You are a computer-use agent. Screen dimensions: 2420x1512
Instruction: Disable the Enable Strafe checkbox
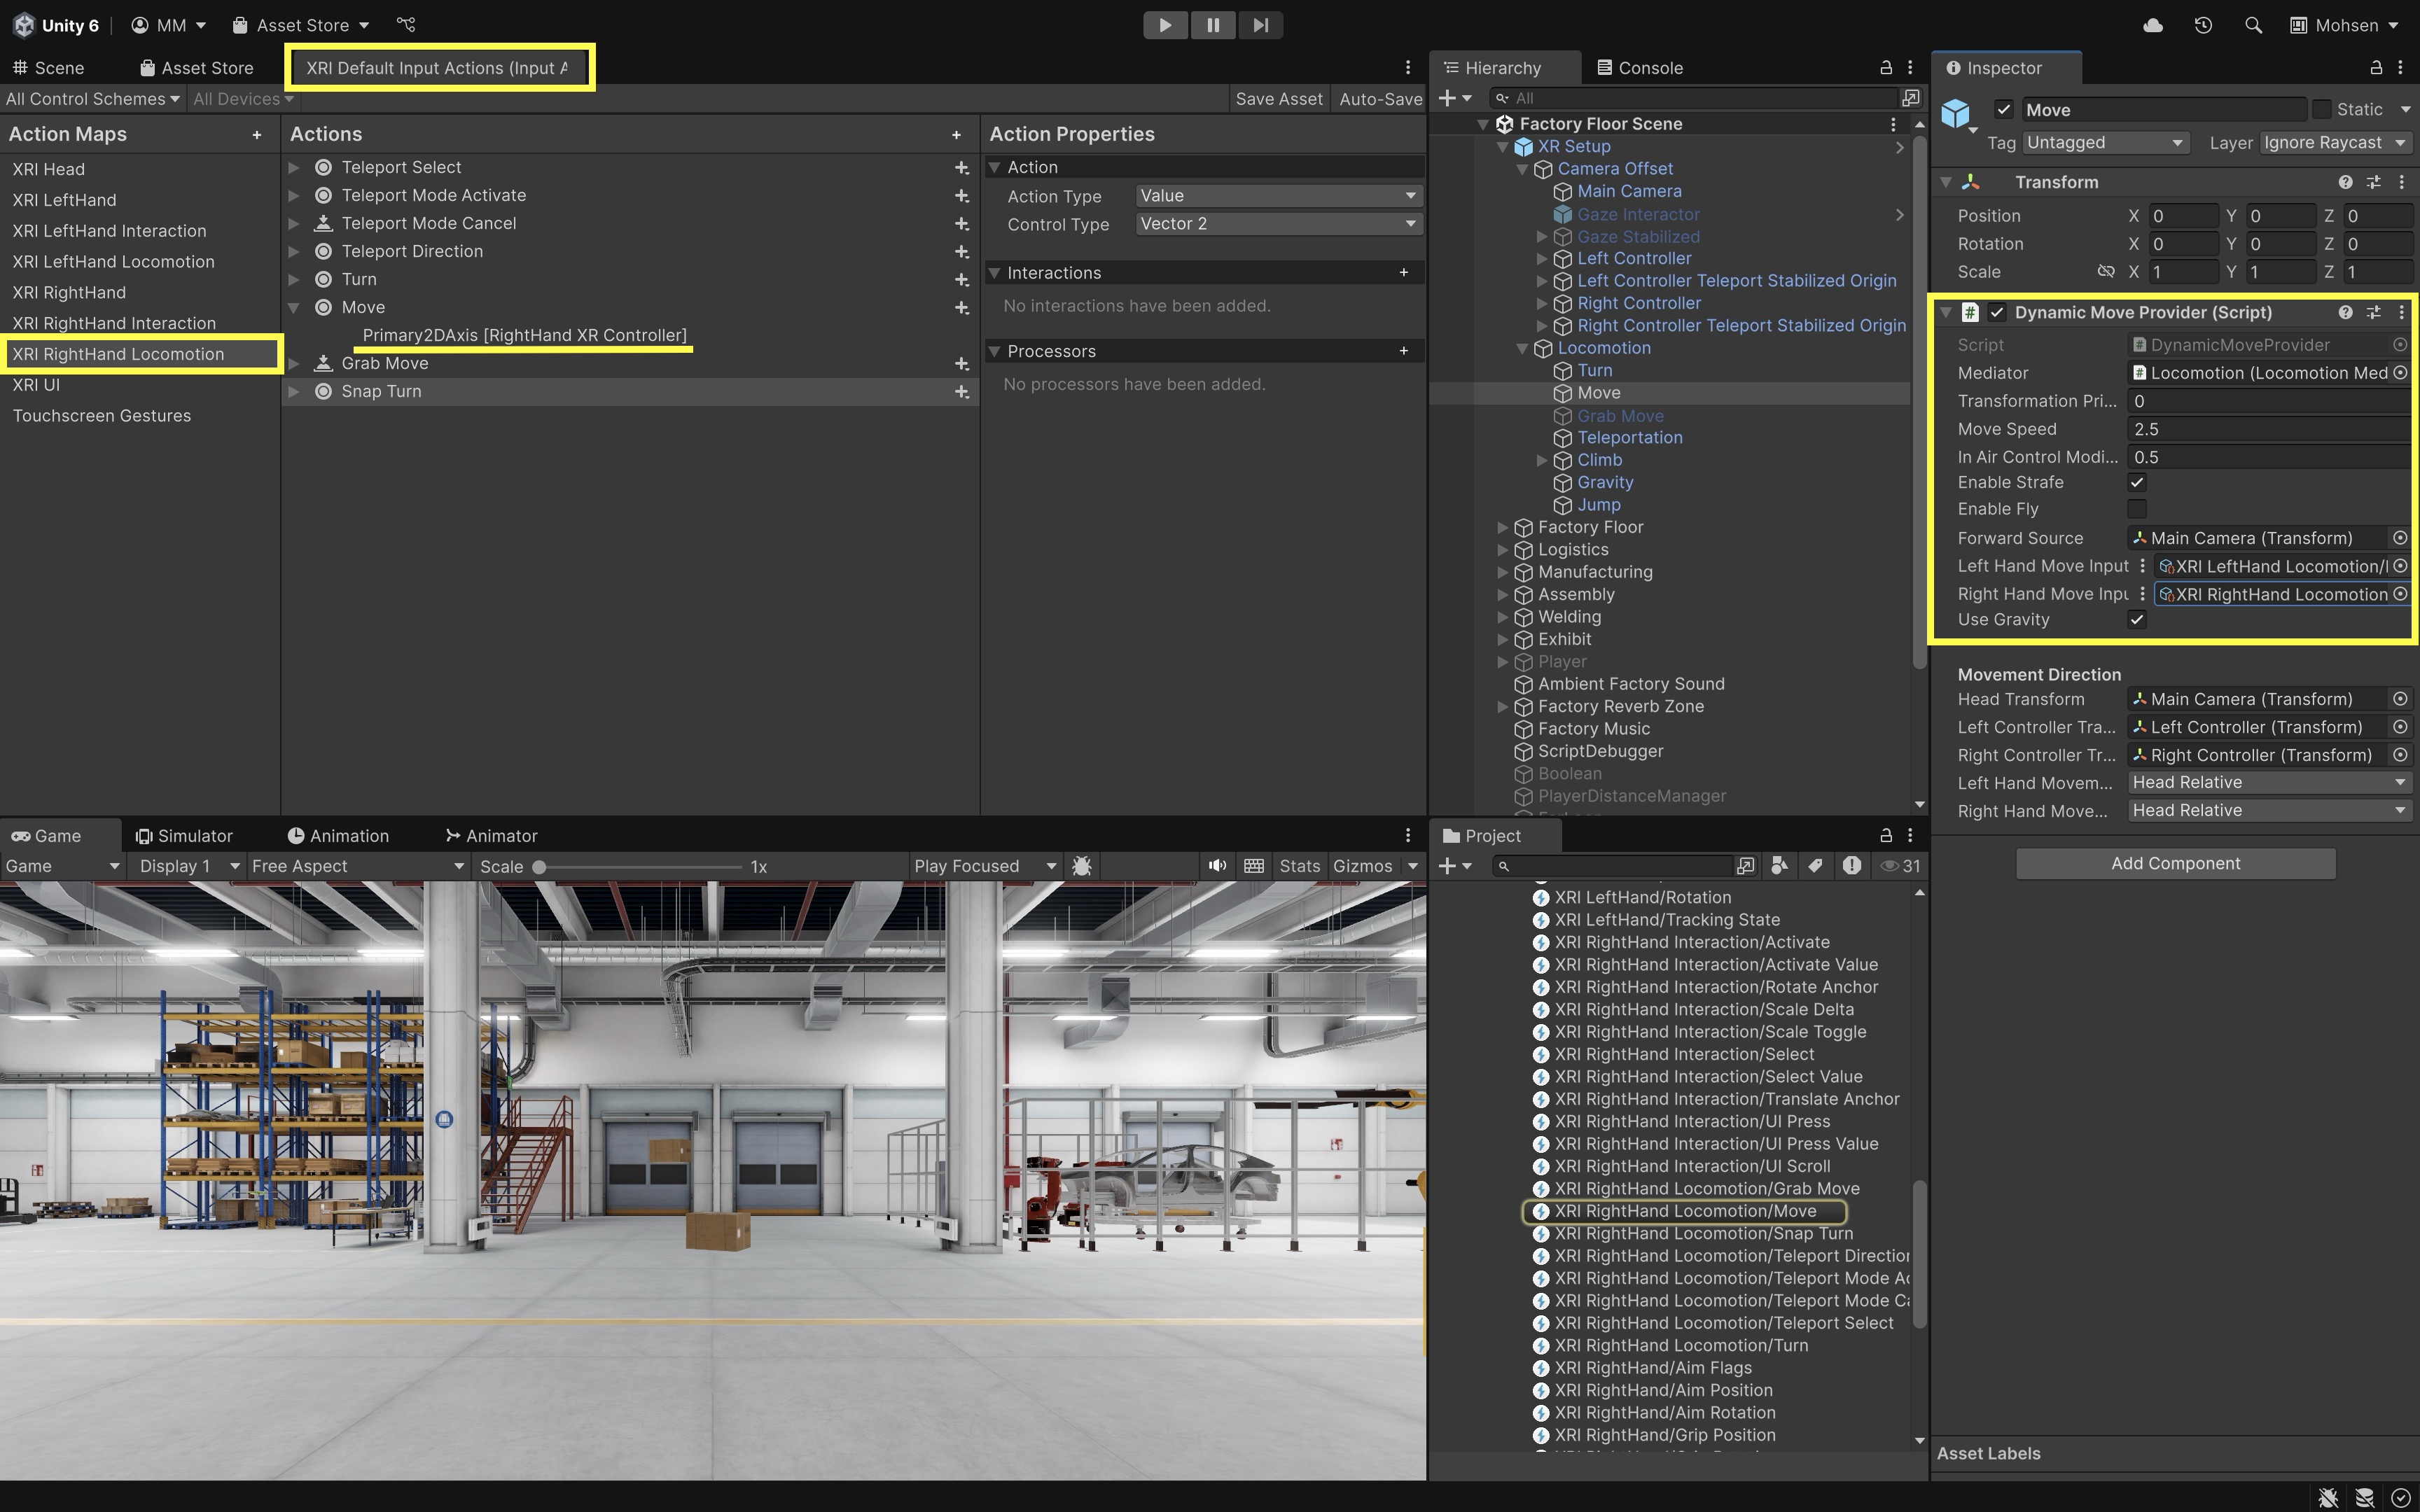[2137, 482]
